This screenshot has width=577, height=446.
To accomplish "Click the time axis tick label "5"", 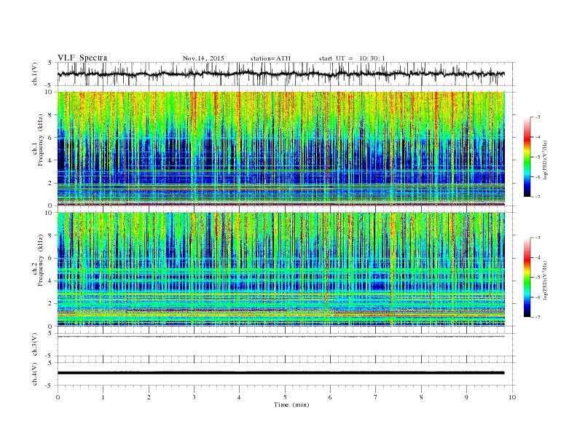I will click(285, 397).
